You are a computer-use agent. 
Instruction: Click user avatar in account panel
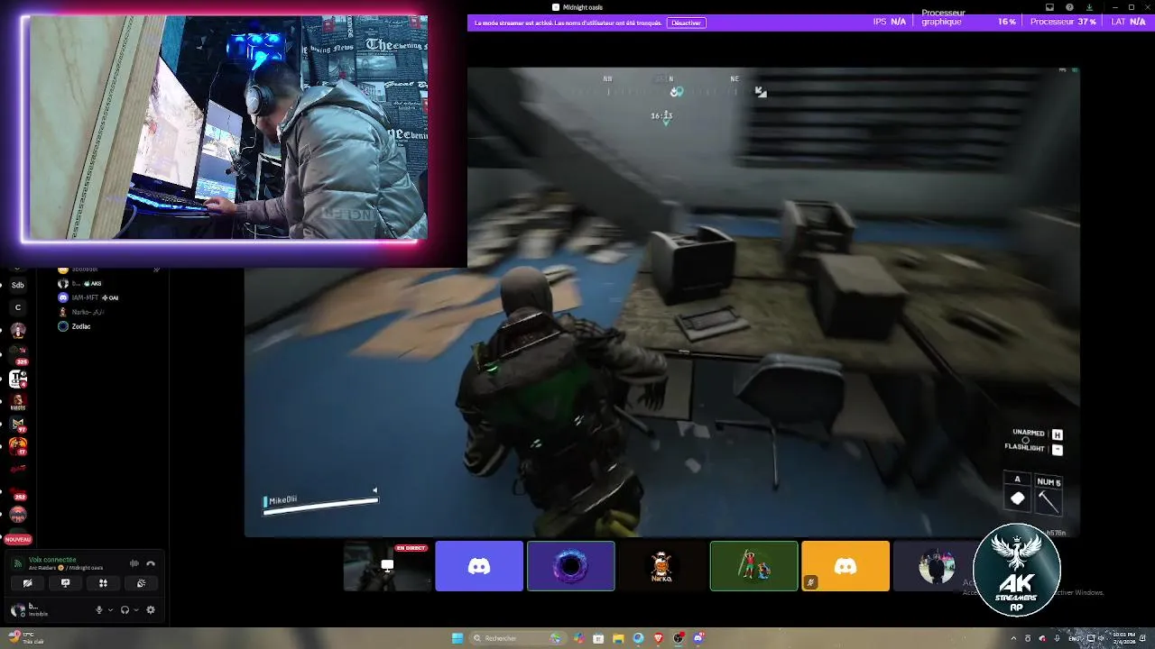coord(17,610)
